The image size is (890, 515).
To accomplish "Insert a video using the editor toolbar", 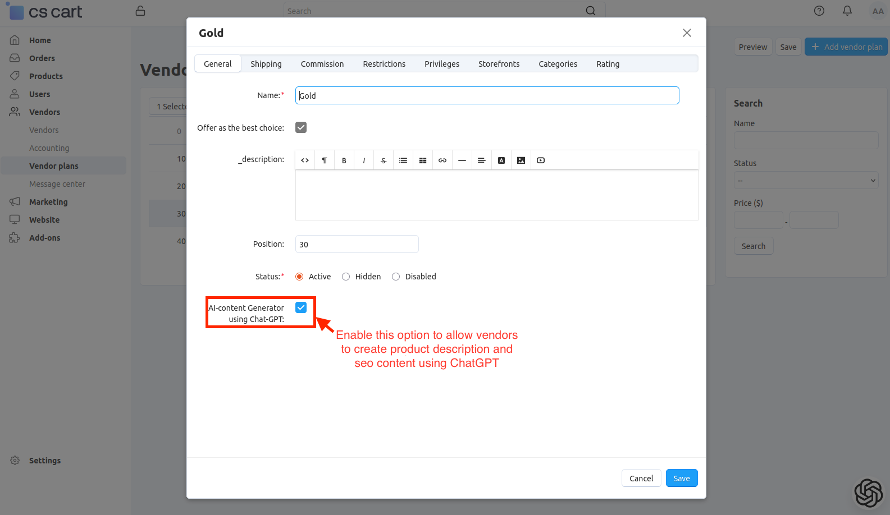I will click(541, 160).
